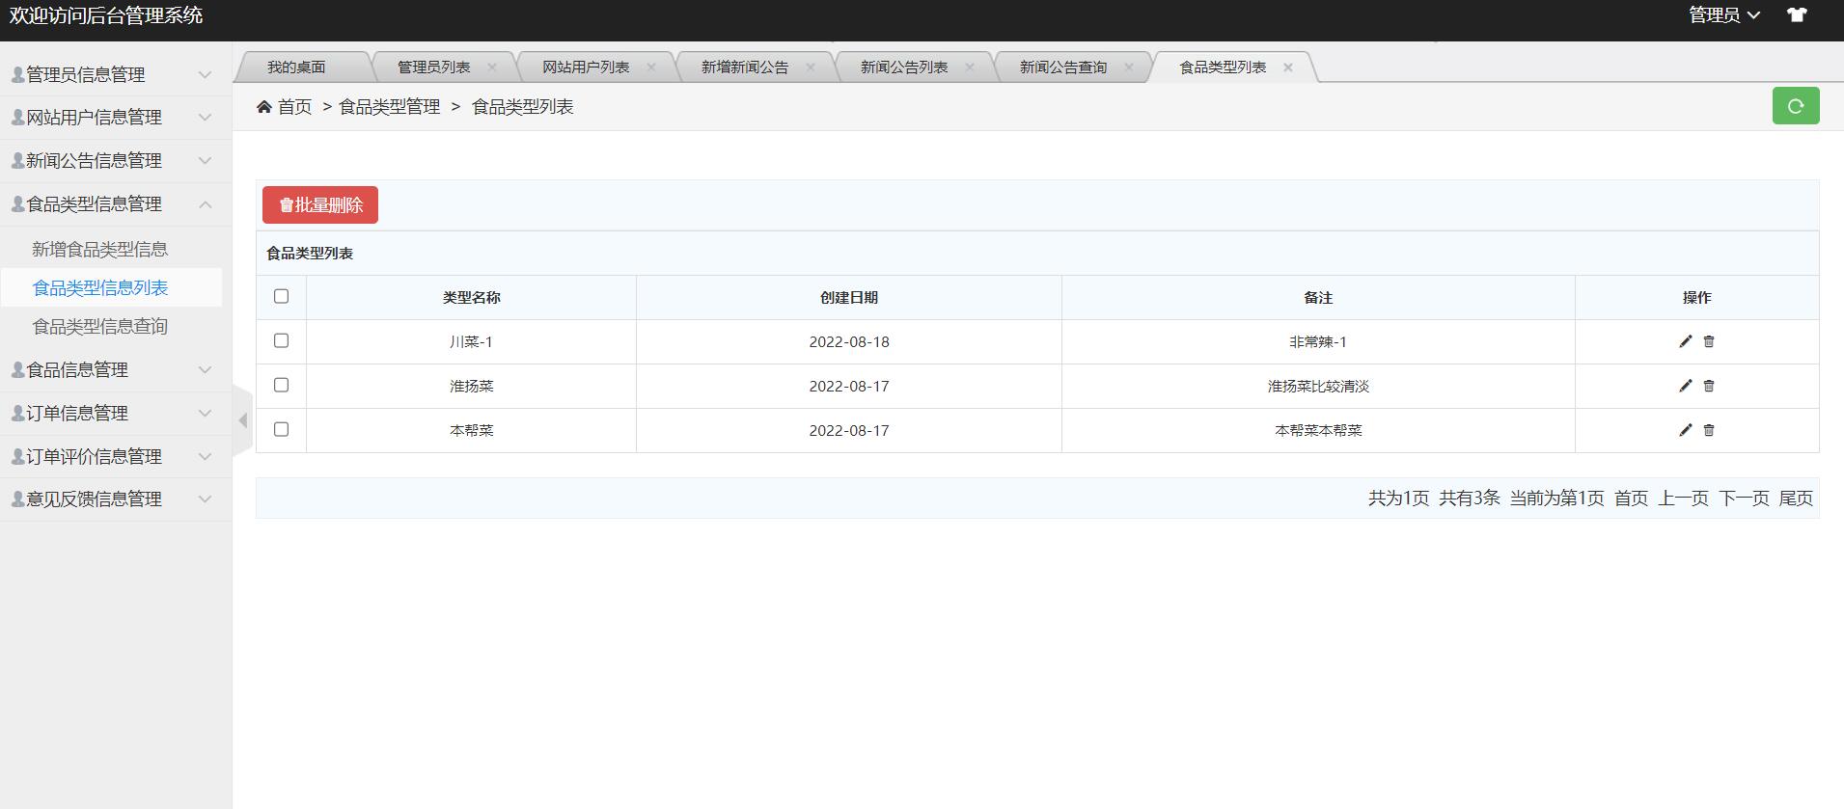The width and height of the screenshot is (1844, 809).
Task: Click 首页 in the breadcrumb
Action: click(295, 107)
